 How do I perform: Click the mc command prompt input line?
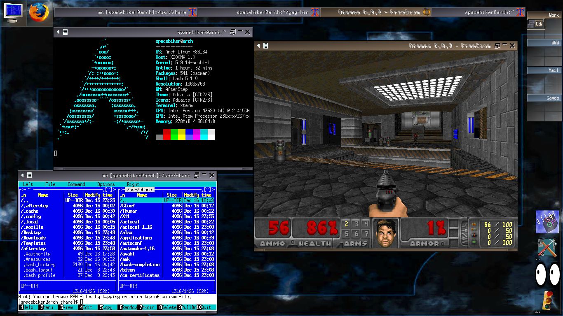pyautogui.click(x=117, y=302)
